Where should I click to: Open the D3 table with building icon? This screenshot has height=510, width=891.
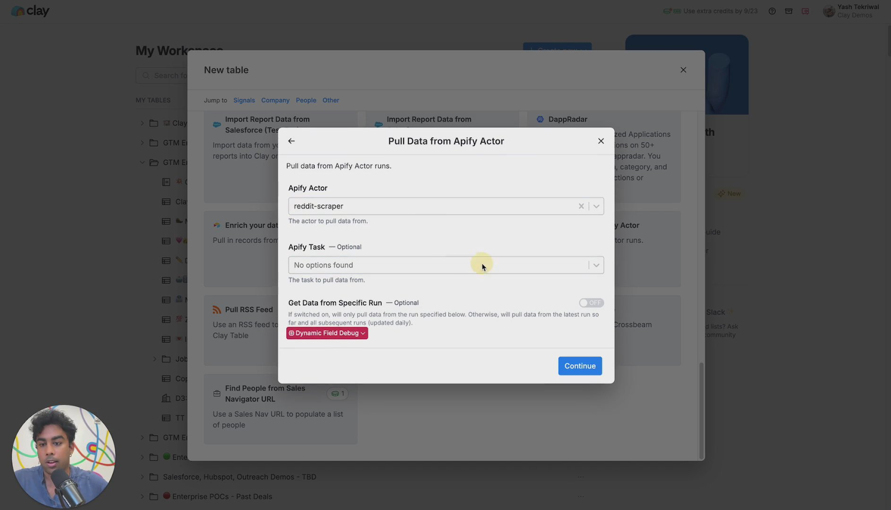pos(174,398)
